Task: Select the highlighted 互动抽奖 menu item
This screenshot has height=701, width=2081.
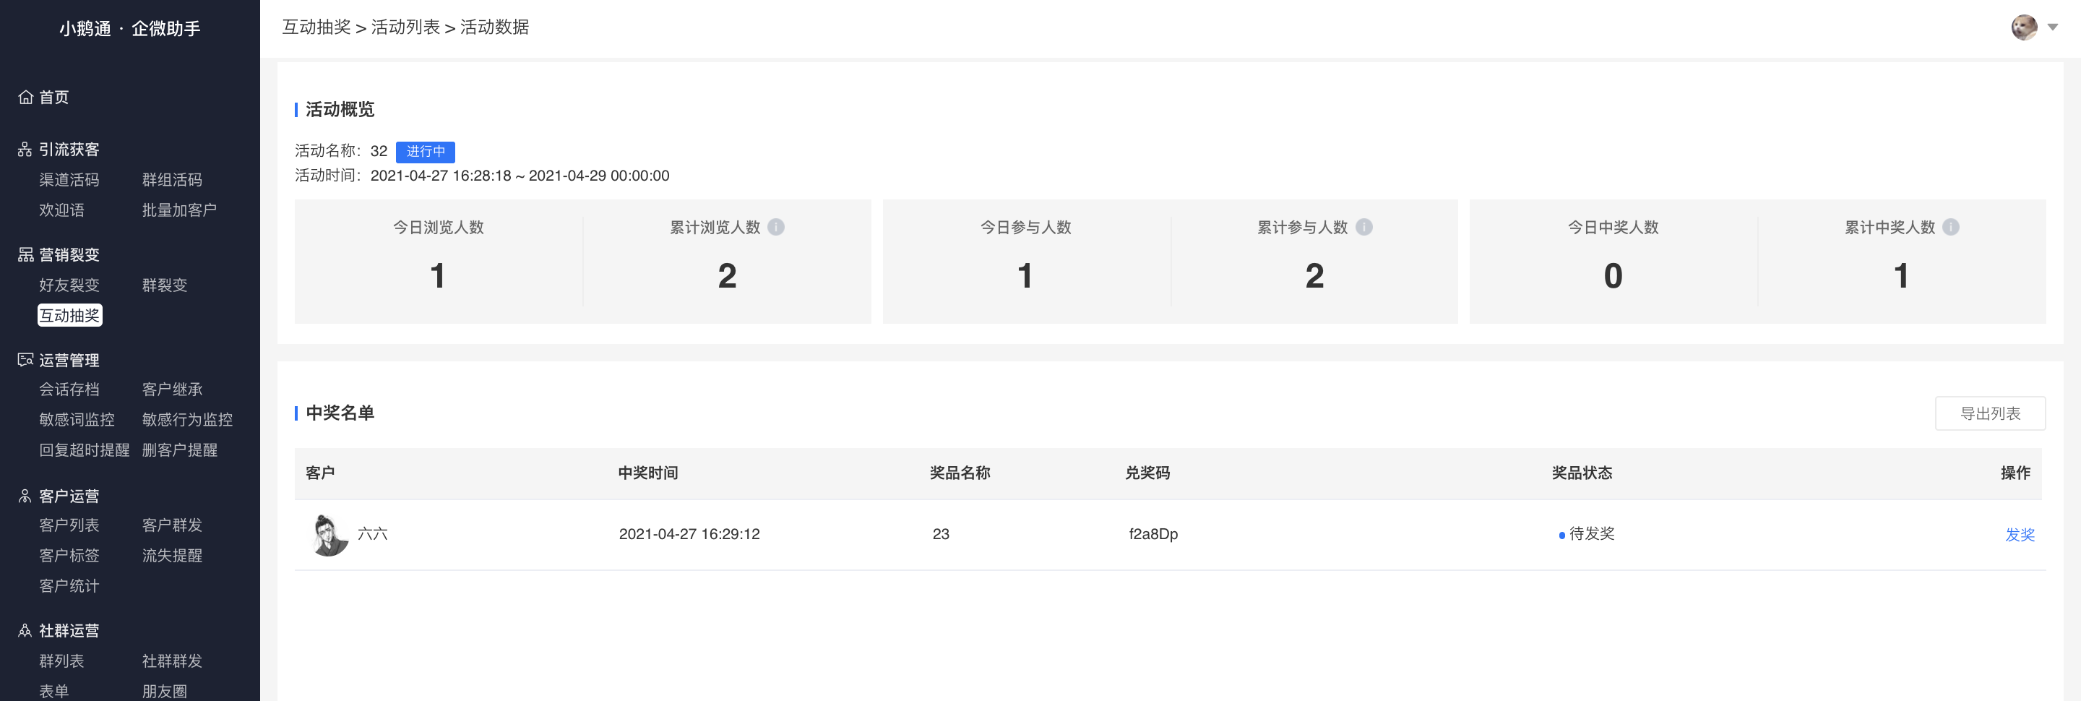Action: pos(69,316)
